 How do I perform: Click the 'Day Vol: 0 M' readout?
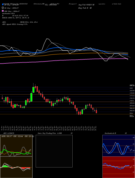pos(85,8)
